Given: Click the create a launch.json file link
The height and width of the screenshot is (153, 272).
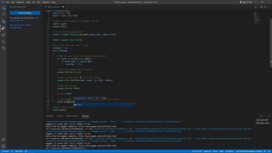Looking at the screenshot, I should 24,19.
